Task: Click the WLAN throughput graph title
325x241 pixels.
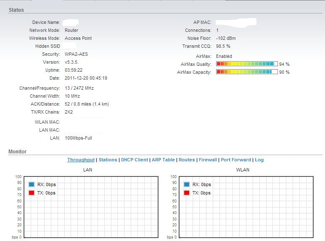Action: tap(243, 170)
